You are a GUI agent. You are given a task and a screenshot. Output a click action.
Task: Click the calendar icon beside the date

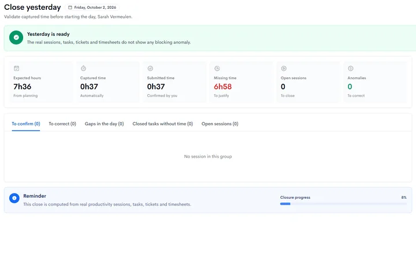(70, 8)
